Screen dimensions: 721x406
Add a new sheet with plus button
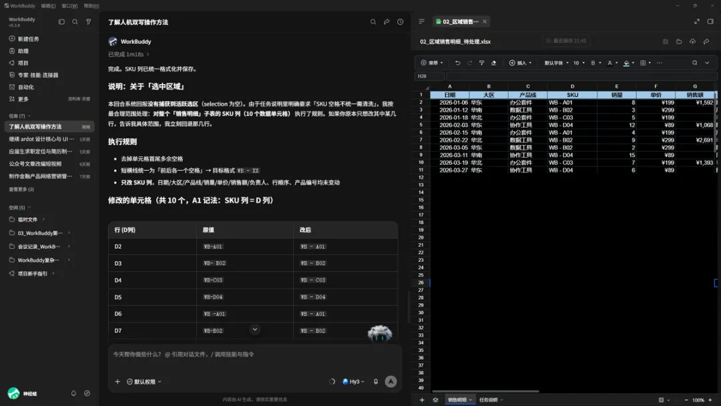coord(422,400)
